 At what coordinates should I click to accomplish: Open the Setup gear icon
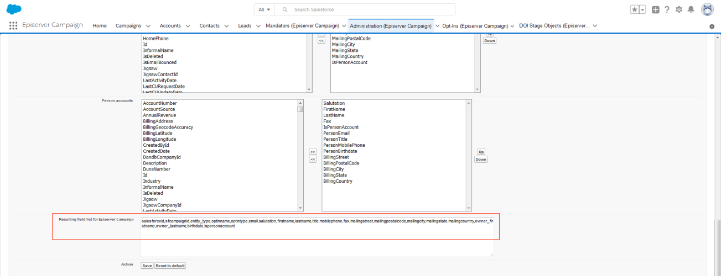point(679,9)
